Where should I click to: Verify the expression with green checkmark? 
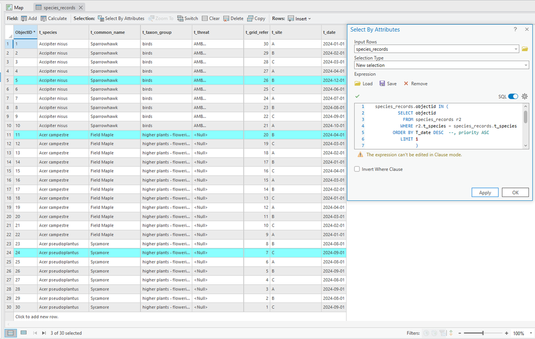click(x=357, y=96)
